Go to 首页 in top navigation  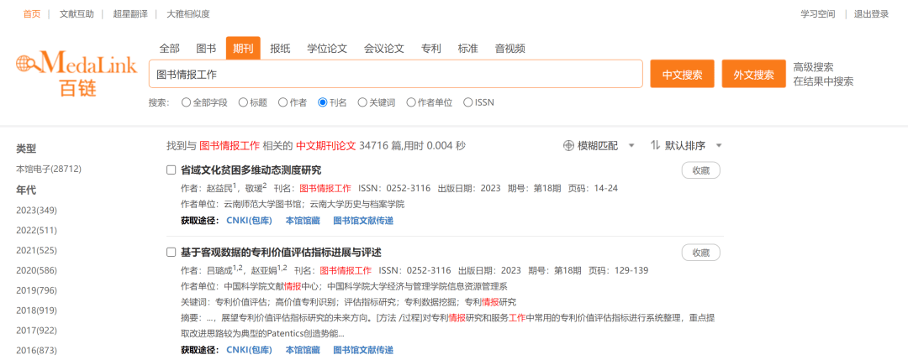tap(32, 14)
